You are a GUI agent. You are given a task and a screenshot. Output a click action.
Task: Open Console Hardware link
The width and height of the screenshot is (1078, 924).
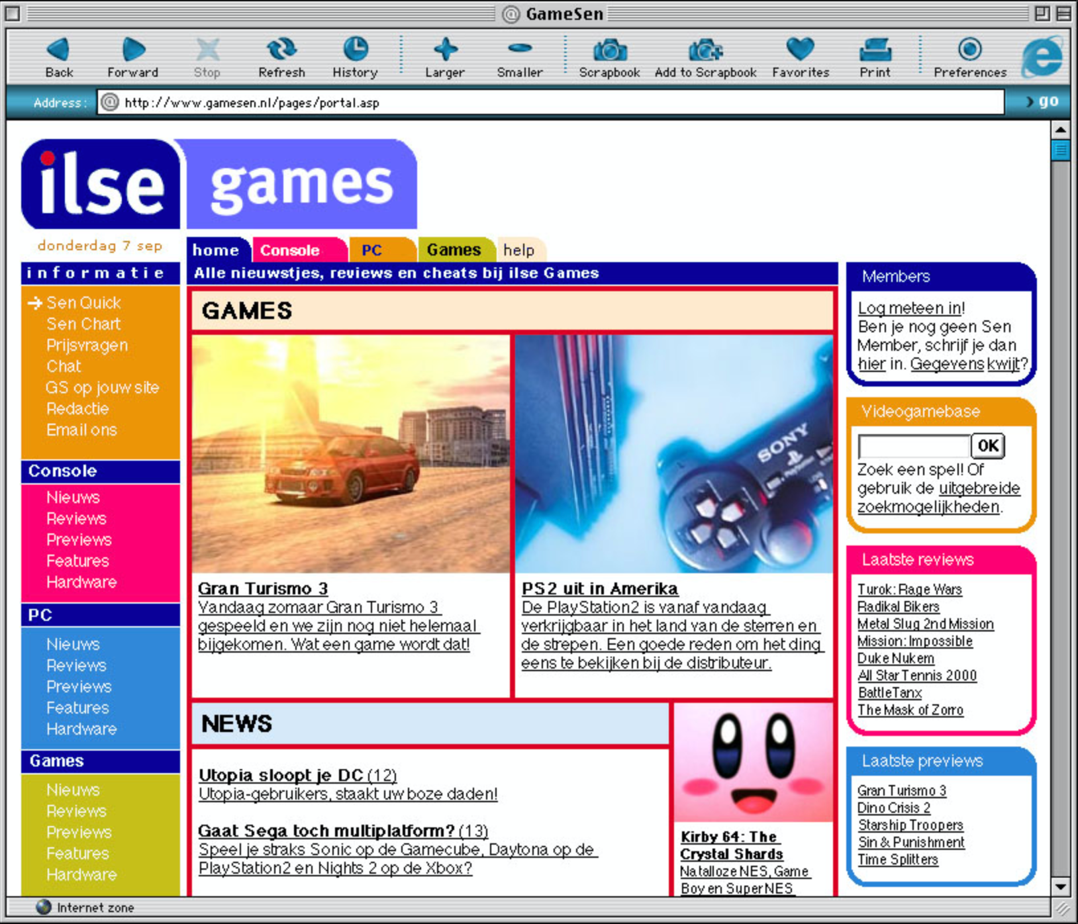81,582
